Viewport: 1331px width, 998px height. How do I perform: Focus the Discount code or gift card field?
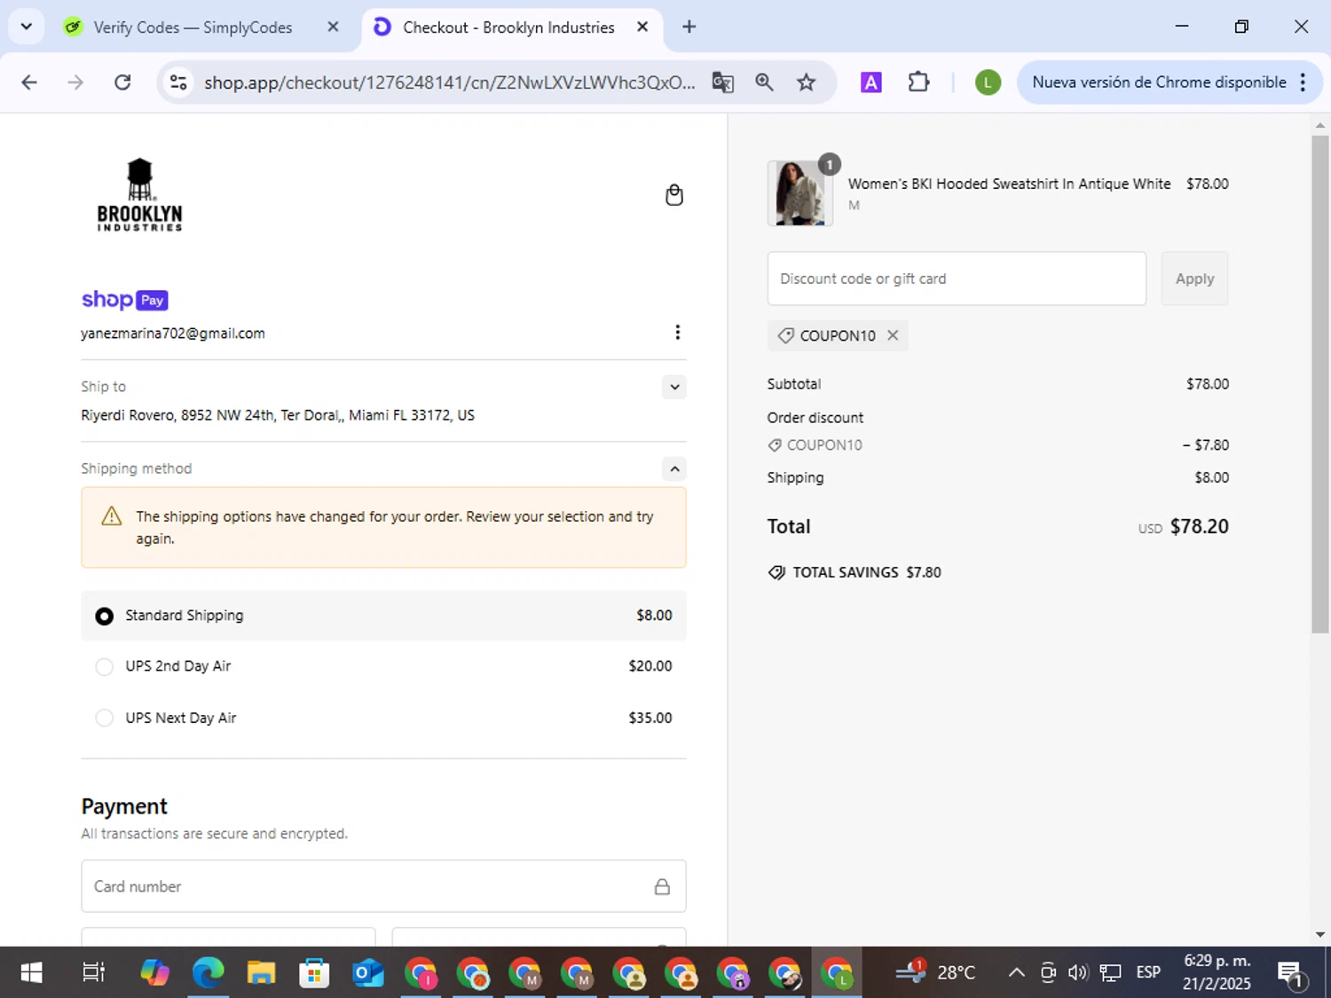click(x=957, y=279)
